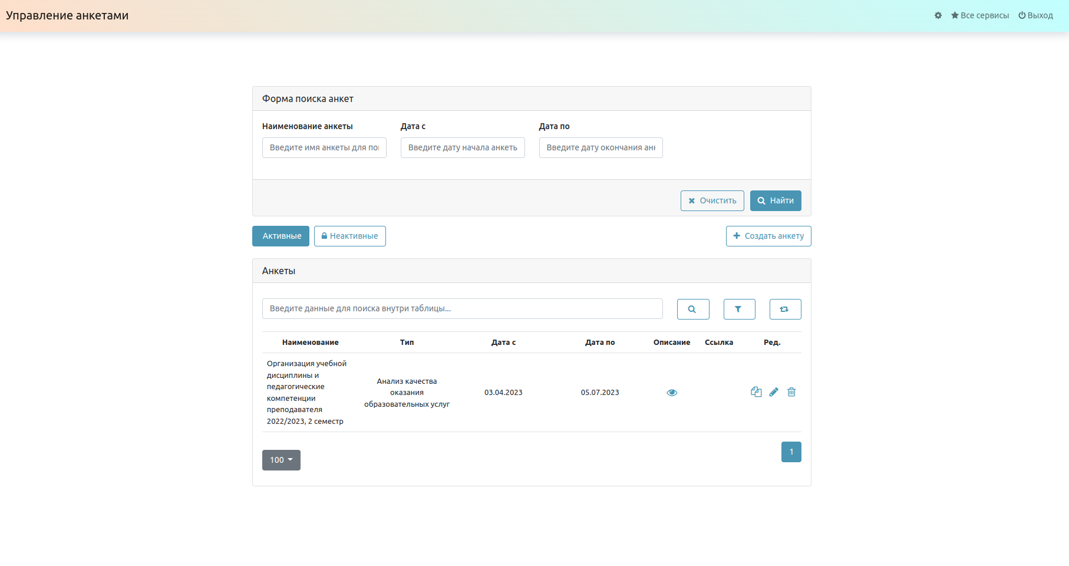Sort by the Дата с column header
The width and height of the screenshot is (1069, 566).
pos(503,342)
